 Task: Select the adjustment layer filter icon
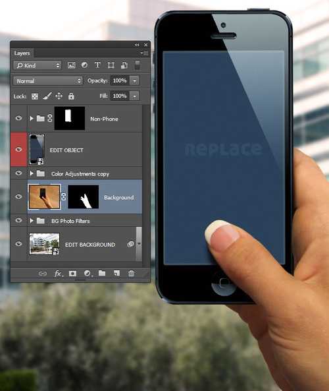point(85,65)
